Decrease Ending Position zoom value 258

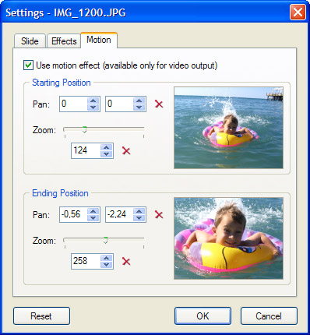click(x=106, y=264)
